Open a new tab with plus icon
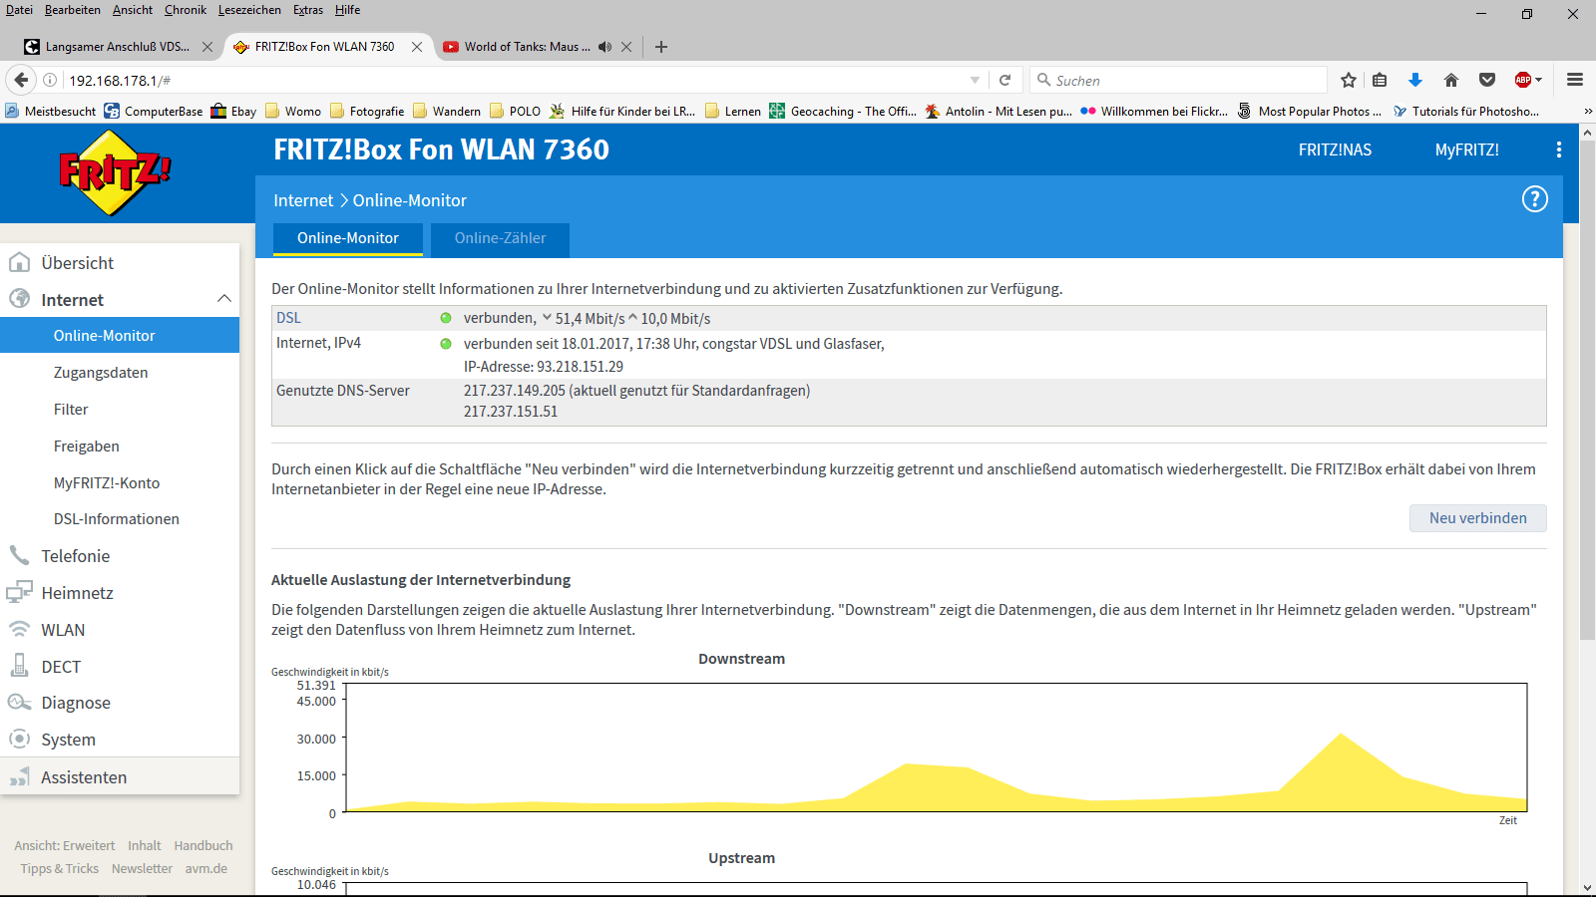The height and width of the screenshot is (897, 1596). [661, 47]
